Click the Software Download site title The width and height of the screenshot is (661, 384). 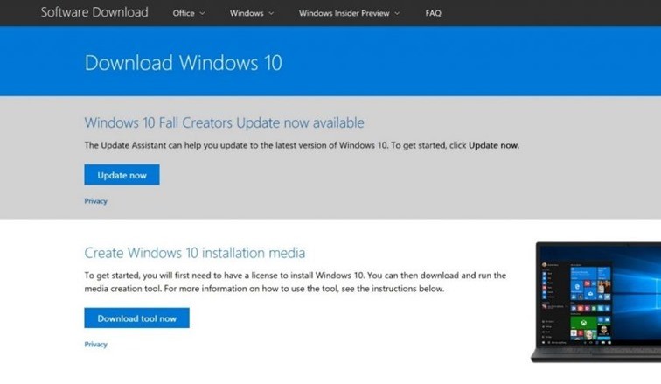click(x=94, y=12)
